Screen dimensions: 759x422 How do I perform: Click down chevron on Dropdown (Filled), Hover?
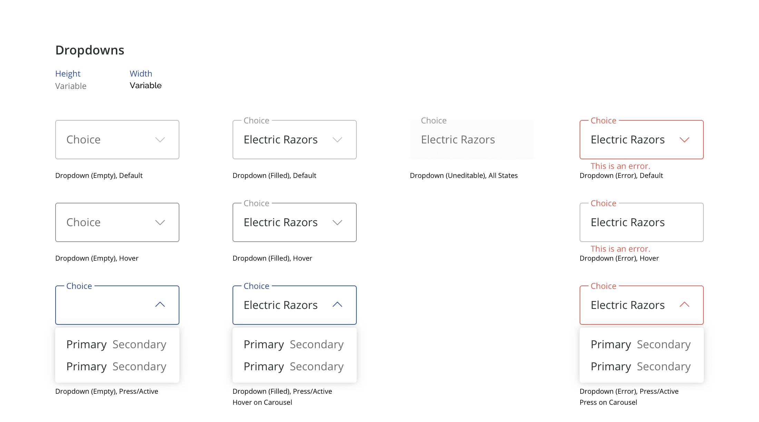(337, 222)
